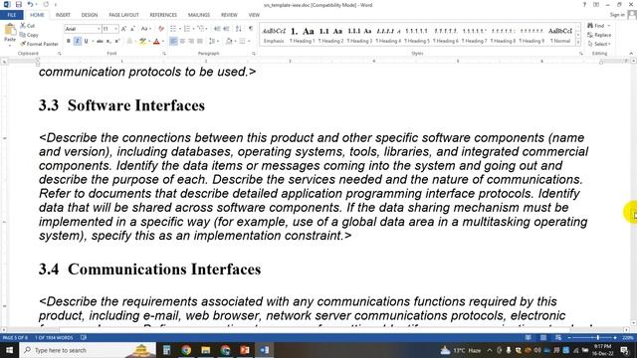
Task: Apply subscript formatting
Action: pyautogui.click(x=108, y=41)
